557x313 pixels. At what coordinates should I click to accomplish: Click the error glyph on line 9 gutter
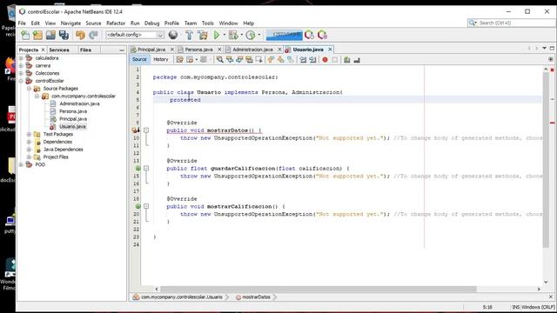point(136,130)
